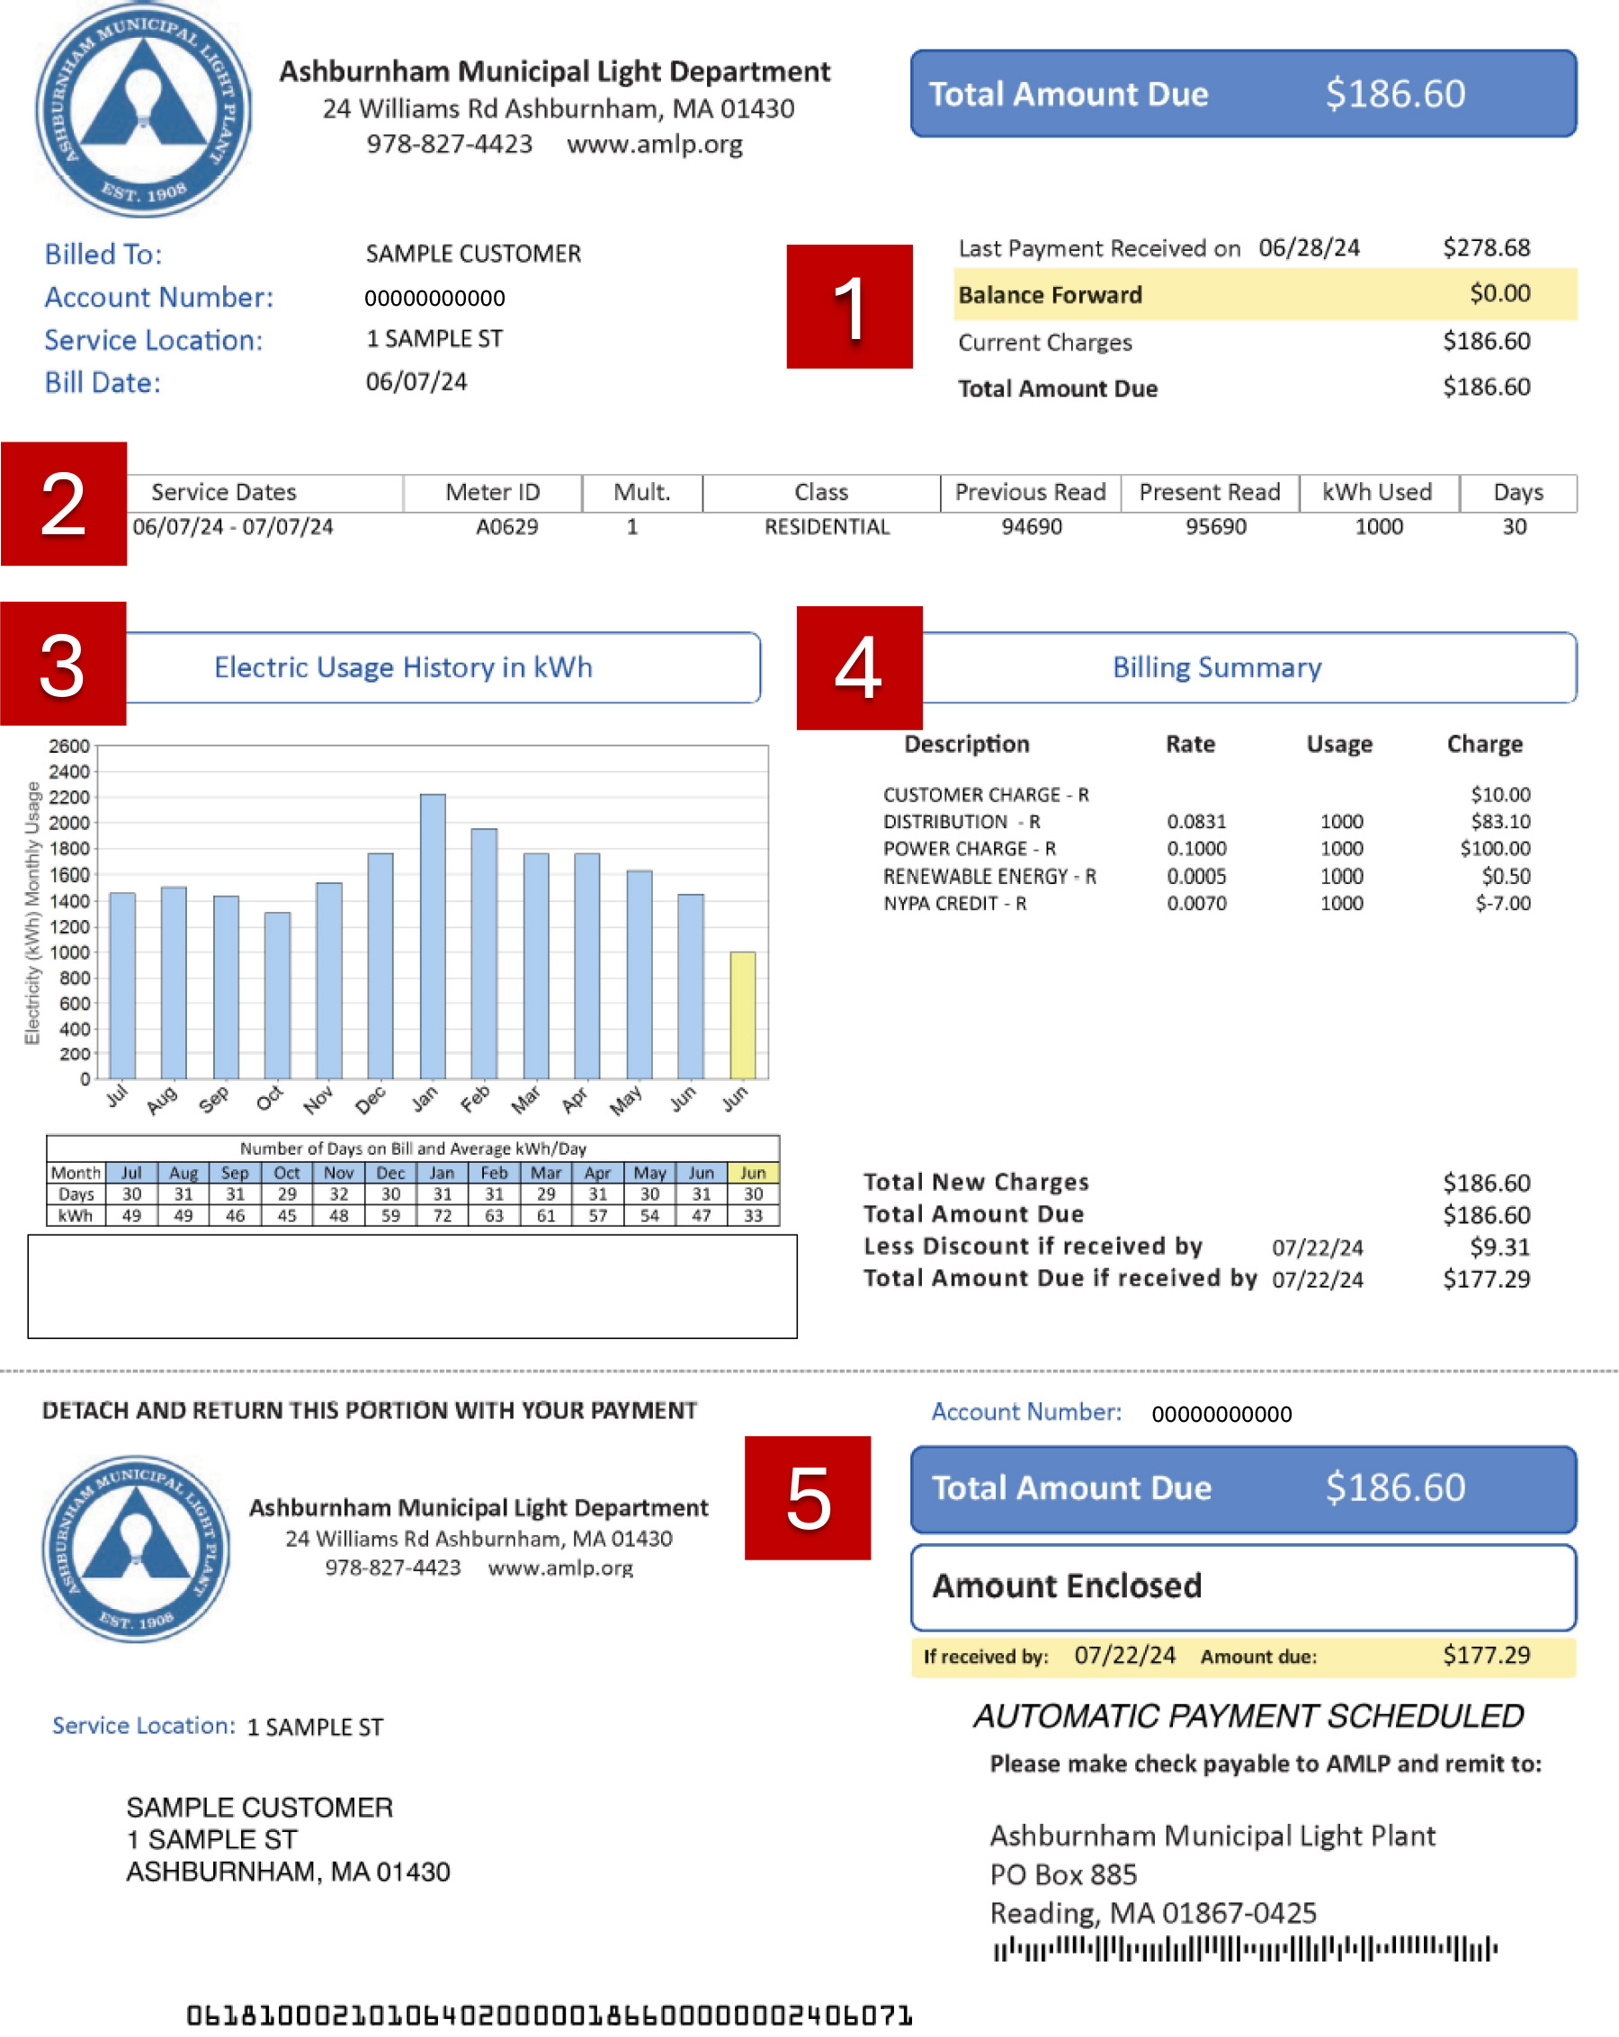Image resolution: width=1619 pixels, height=2037 pixels.
Task: Click the Oct bar in the usage chart
Action: 277,995
